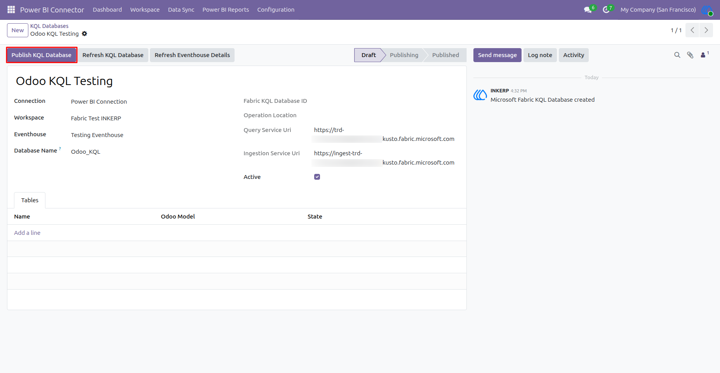Screen dimensions: 720x373
Task: Click the chatter search magnifier icon
Action: click(677, 55)
